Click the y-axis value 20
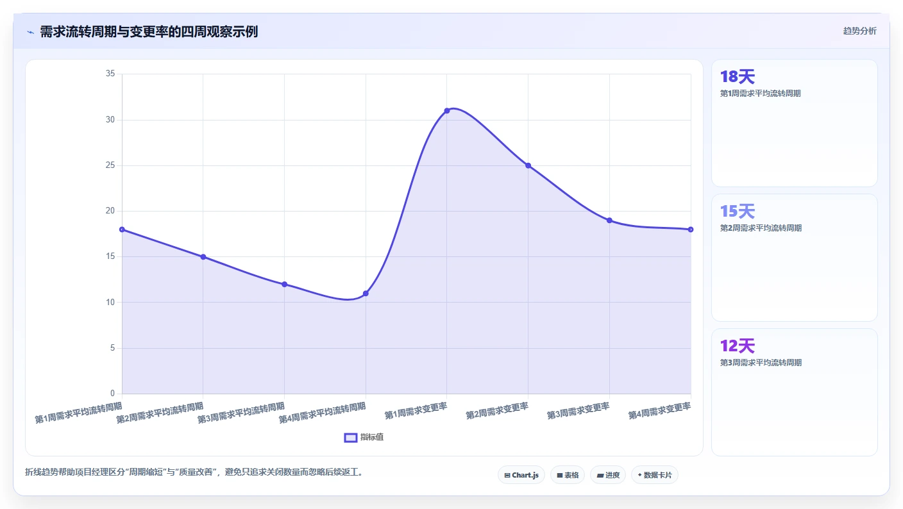This screenshot has height=509, width=903. coord(110,211)
